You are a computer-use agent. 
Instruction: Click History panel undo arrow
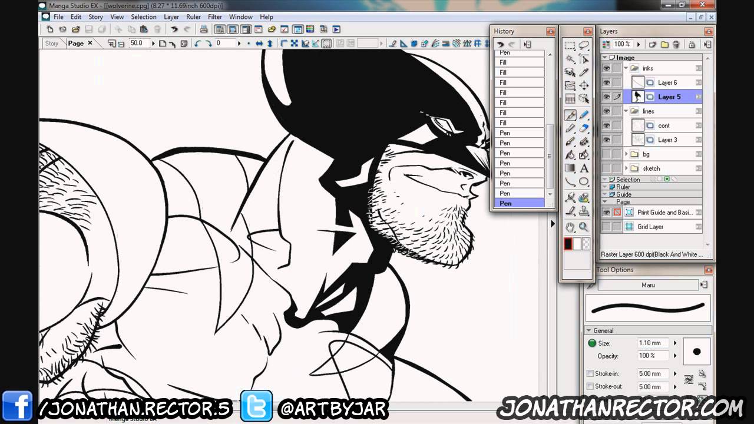pyautogui.click(x=500, y=44)
